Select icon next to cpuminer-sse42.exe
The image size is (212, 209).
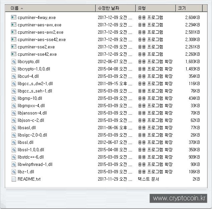(x=14, y=54)
